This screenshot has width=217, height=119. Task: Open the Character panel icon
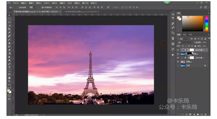click(x=173, y=14)
